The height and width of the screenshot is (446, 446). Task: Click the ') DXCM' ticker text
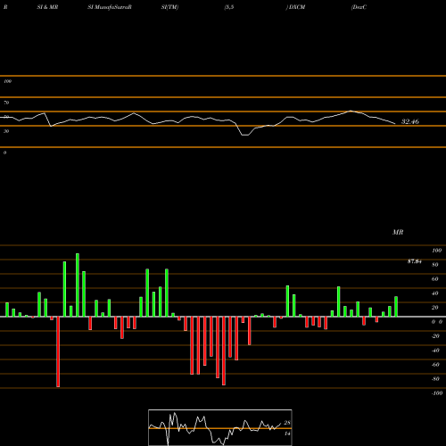pyautogui.click(x=296, y=7)
